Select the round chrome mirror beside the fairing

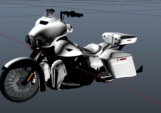pos(69,28)
